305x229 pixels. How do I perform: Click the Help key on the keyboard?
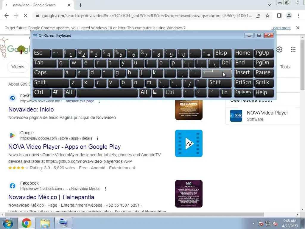pos(264,93)
